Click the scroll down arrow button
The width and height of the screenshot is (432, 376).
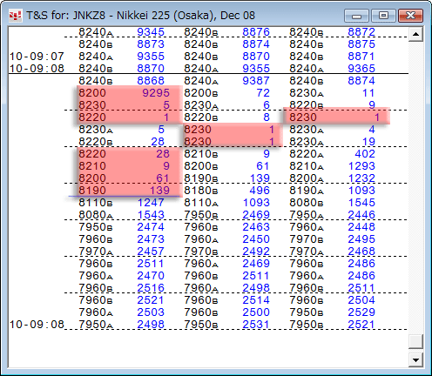tap(415, 360)
